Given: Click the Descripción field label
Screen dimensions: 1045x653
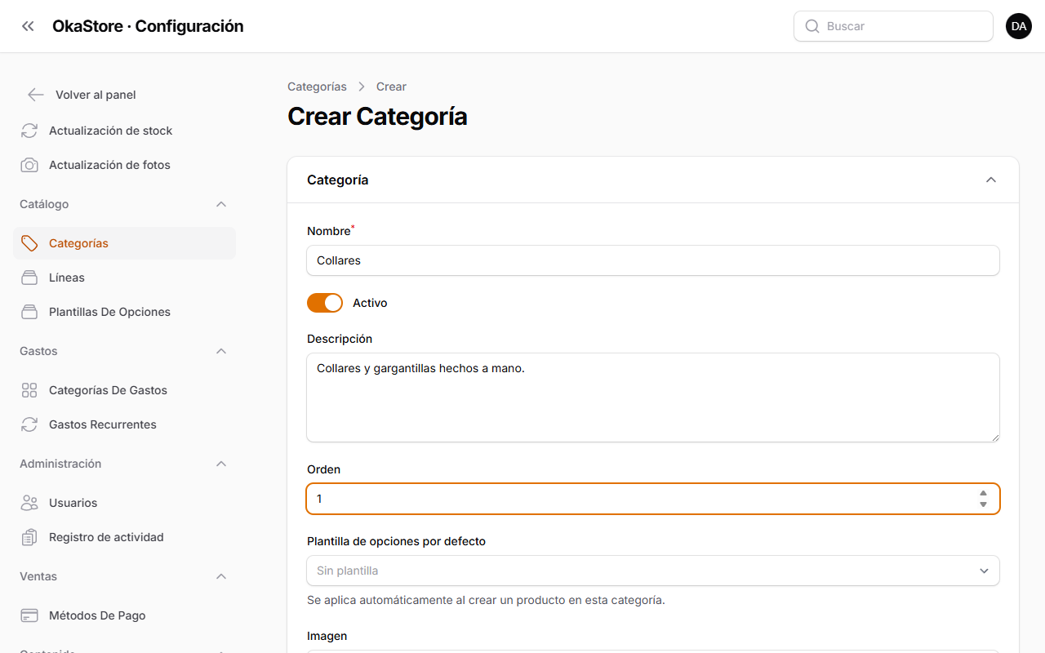Looking at the screenshot, I should [x=340, y=339].
